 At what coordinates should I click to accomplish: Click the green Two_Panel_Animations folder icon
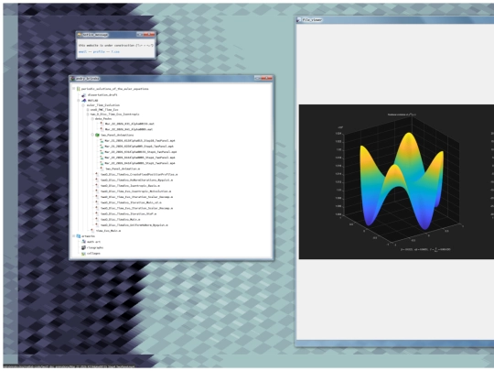click(x=97, y=135)
